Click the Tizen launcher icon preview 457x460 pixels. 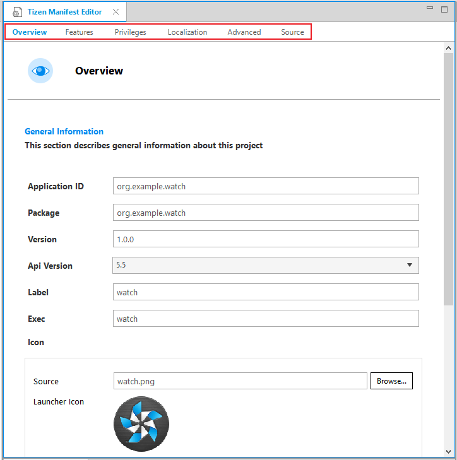coord(141,423)
